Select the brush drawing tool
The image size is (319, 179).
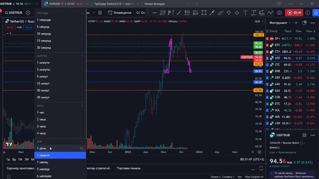coord(220,13)
